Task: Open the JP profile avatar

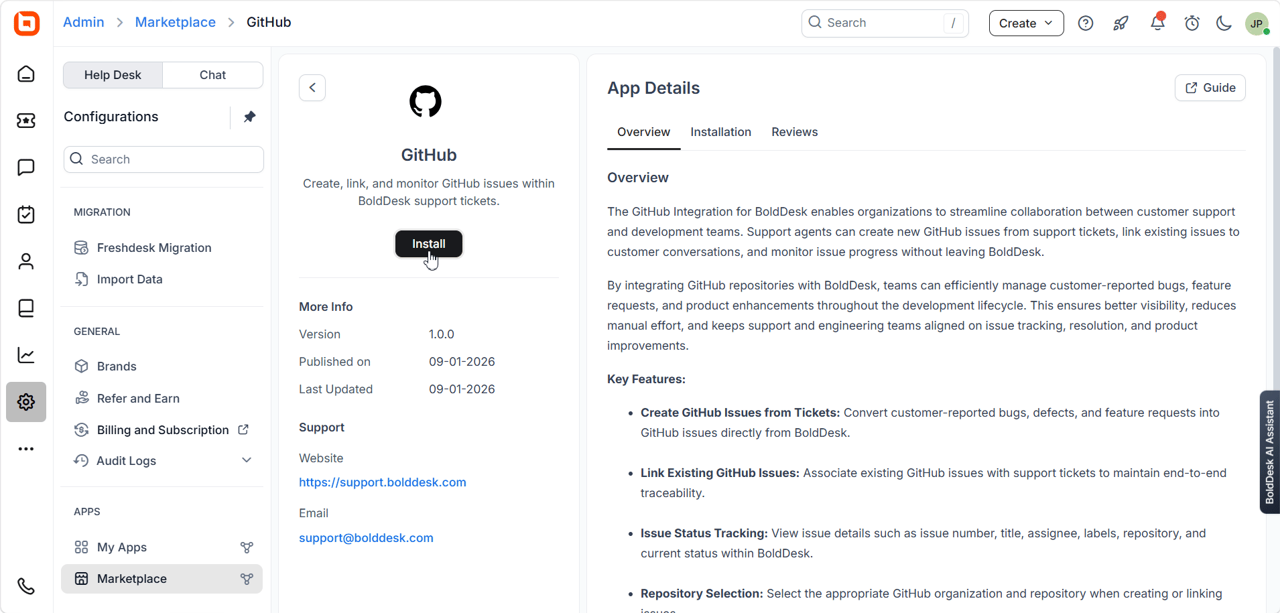Action: [1257, 23]
